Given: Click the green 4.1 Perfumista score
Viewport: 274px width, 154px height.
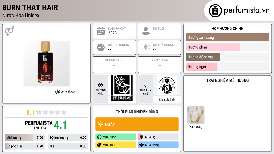Looking at the screenshot, I should point(60,125).
